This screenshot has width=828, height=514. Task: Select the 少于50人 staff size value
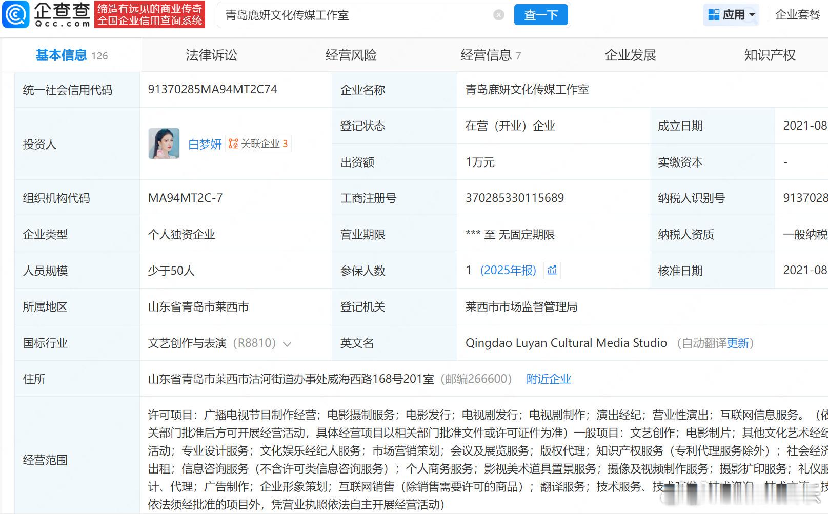click(171, 271)
